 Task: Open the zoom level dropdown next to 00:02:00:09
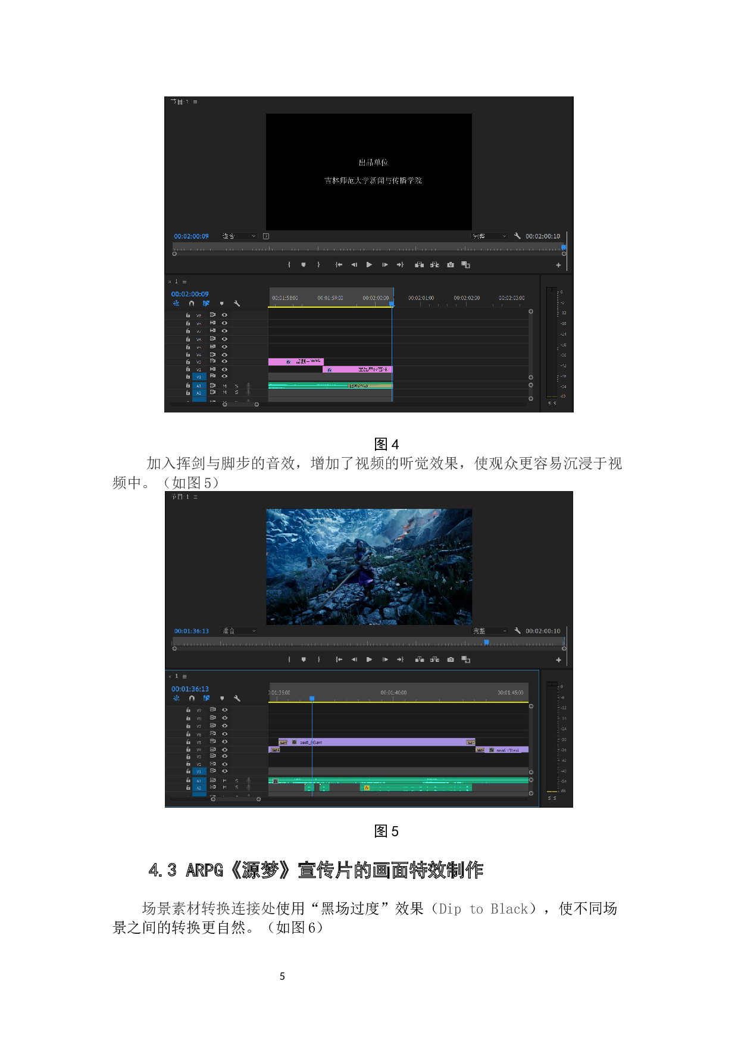[239, 236]
